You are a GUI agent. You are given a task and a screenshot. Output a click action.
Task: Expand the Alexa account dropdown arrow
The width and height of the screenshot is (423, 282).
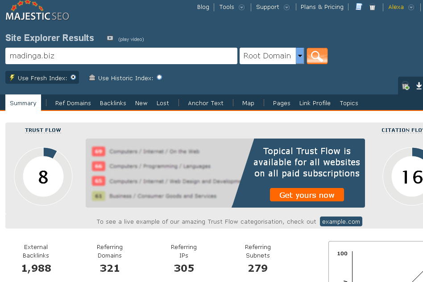point(411,7)
